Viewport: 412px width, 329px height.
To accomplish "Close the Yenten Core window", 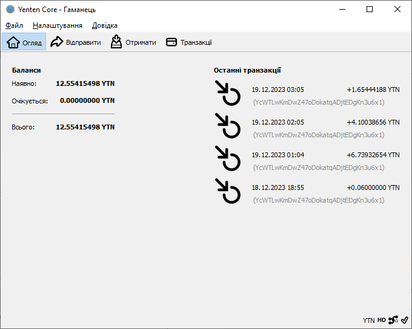I will click(x=397, y=10).
